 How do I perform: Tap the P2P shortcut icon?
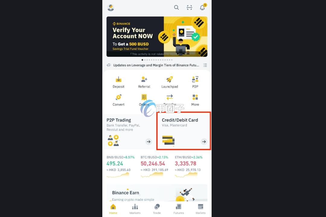click(195, 79)
